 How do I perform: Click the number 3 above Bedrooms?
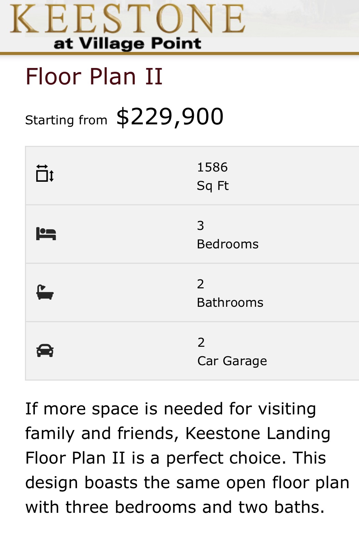[201, 226]
